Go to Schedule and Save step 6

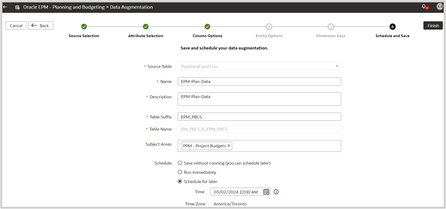pos(392,26)
